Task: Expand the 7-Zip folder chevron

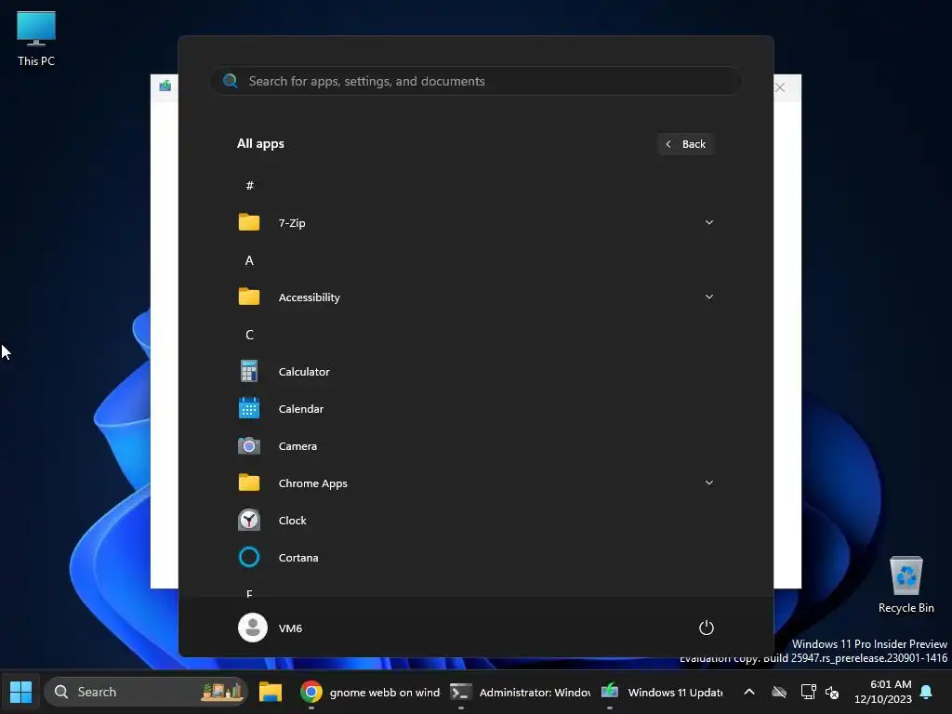Action: point(708,222)
